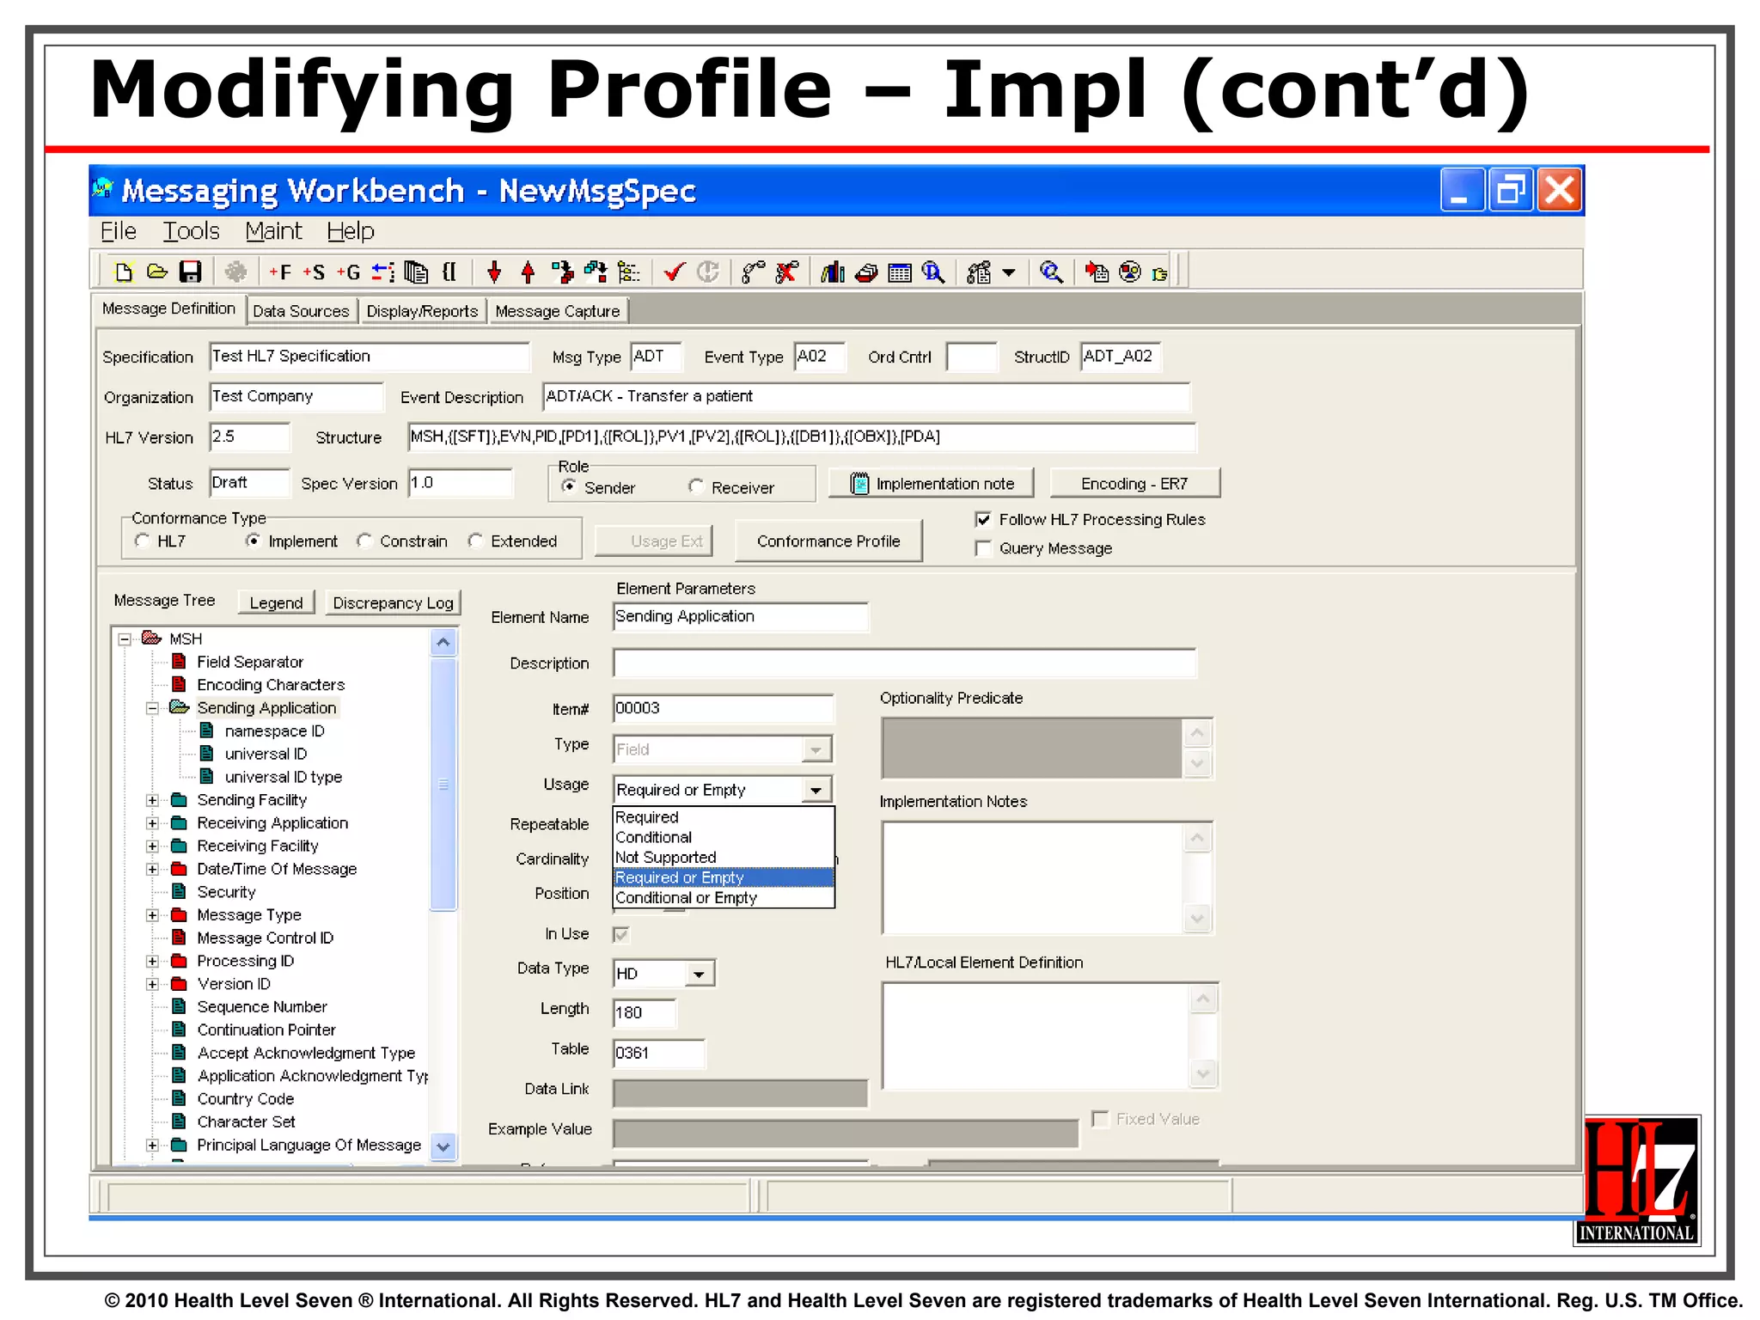Viewport: 1760px width, 1320px height.
Task: Click the table grid toolbar icon
Action: [x=900, y=273]
